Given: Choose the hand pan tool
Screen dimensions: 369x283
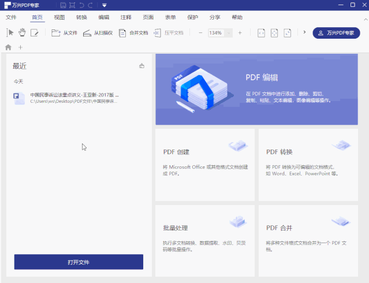Looking at the screenshot, I should 22,32.
